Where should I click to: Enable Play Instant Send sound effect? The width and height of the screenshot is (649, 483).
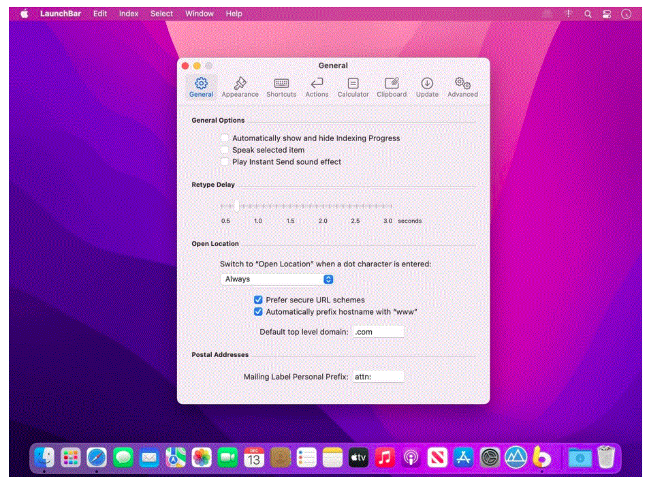pos(225,162)
